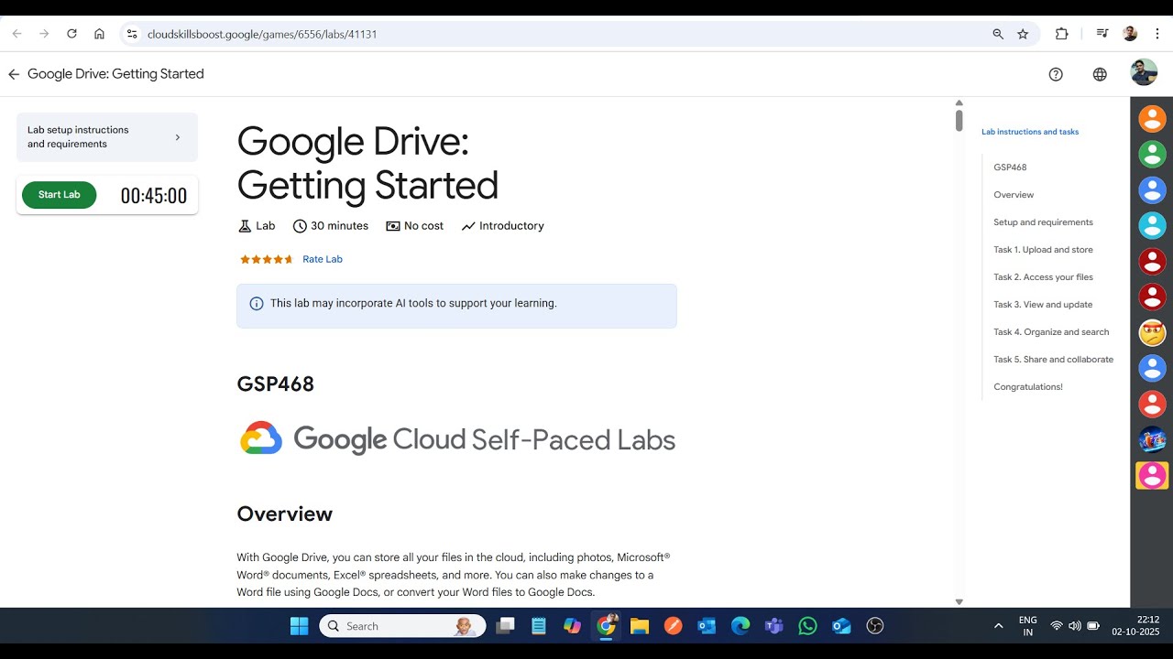Viewport: 1173px width, 659px height.
Task: Jump to Task 2. Access your files
Action: click(1043, 277)
